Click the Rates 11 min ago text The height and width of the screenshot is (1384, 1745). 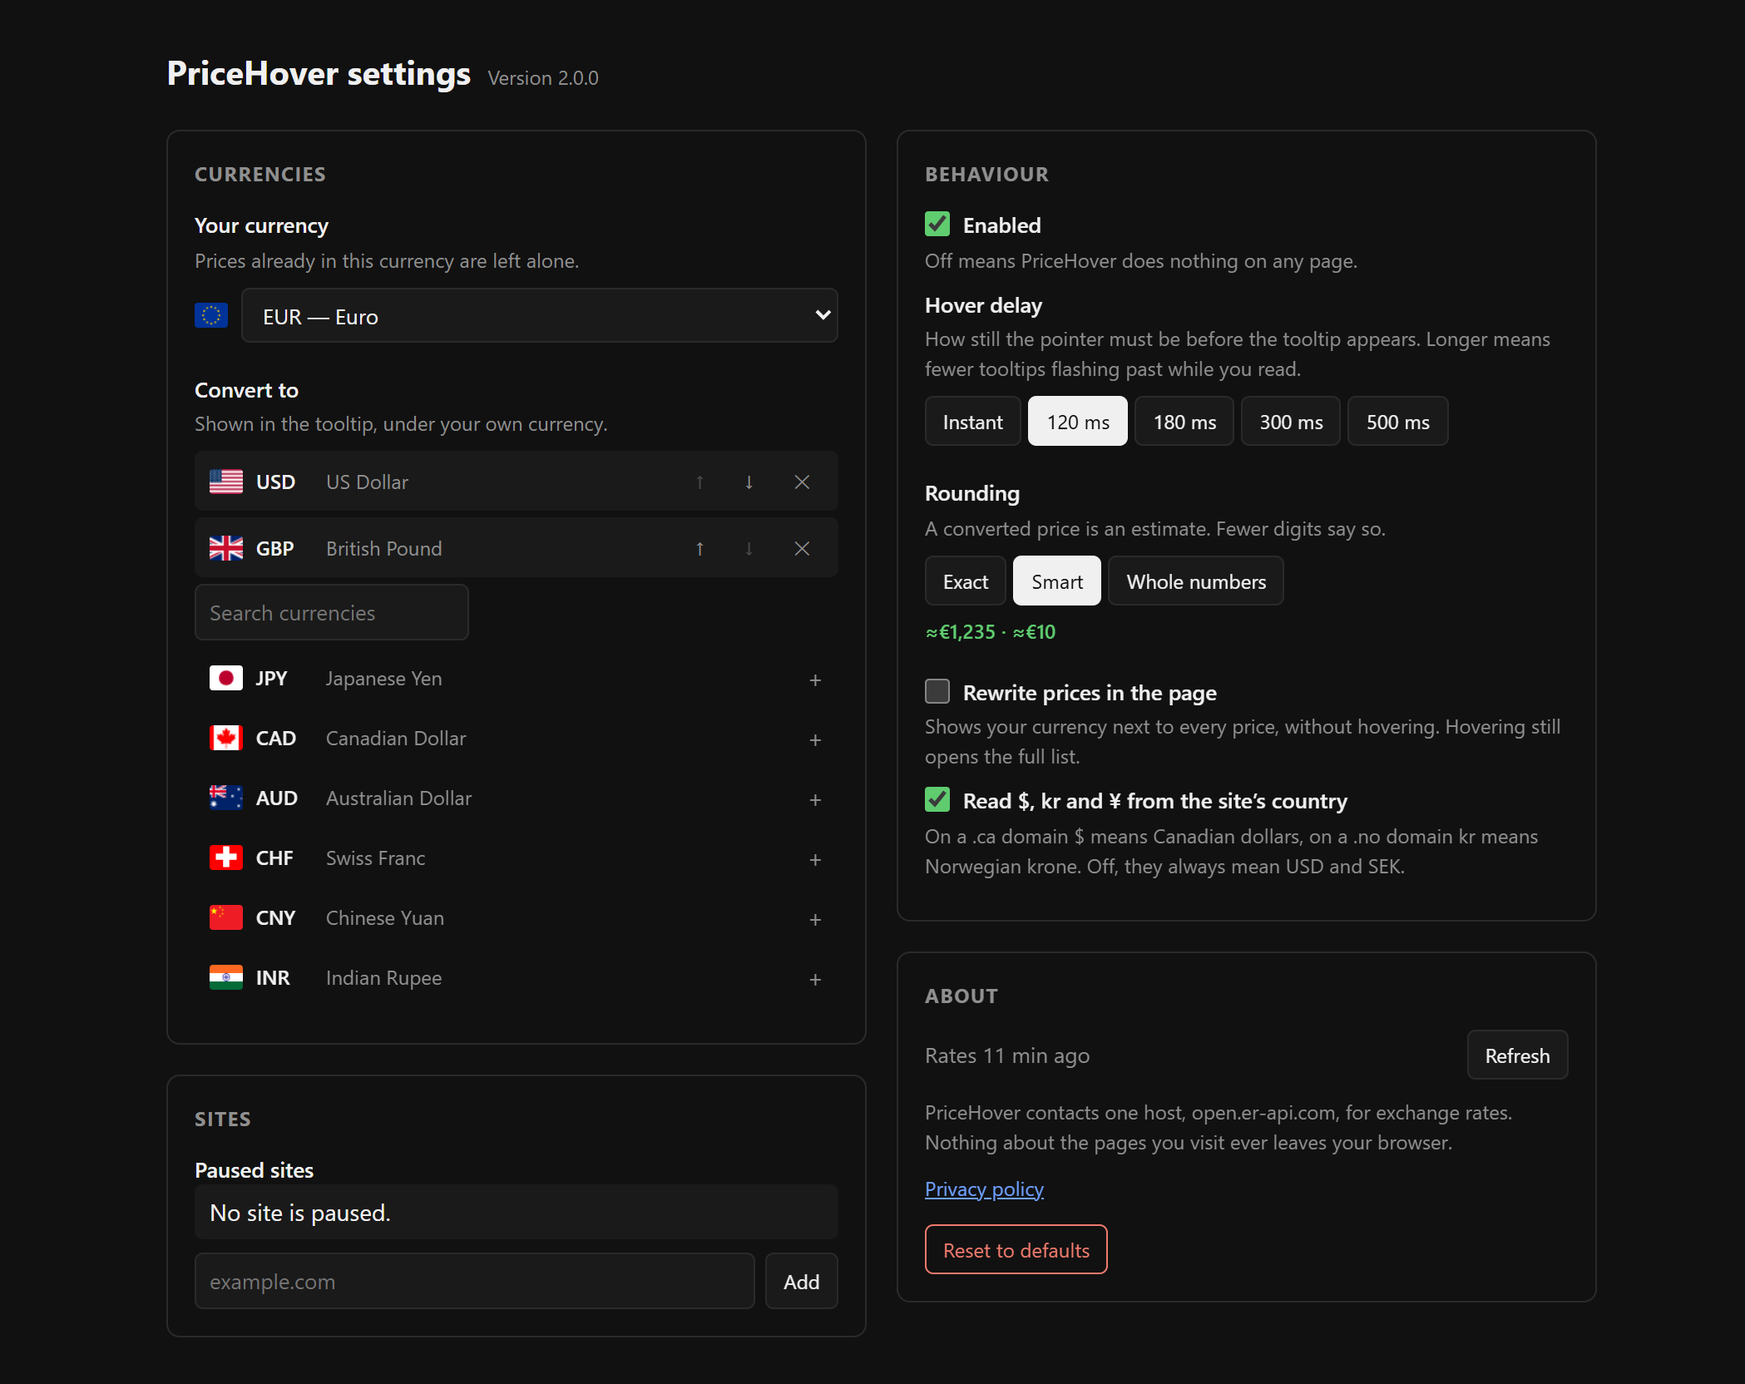[x=1007, y=1055]
